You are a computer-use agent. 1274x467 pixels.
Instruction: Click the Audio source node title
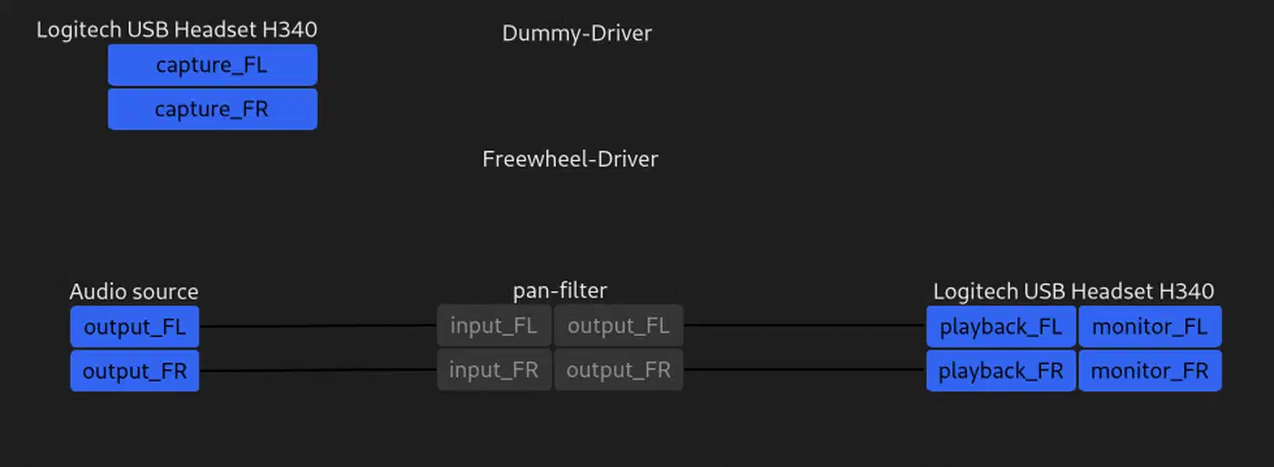tap(134, 292)
